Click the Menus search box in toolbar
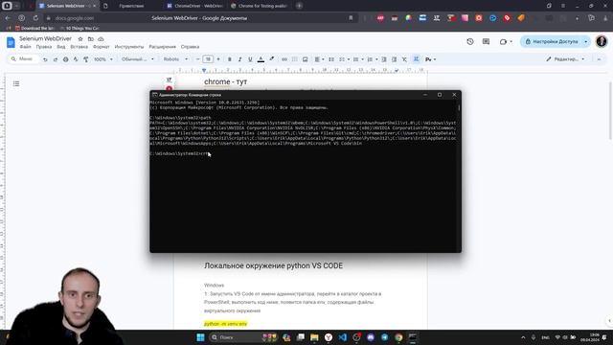613x345 pixels. pos(23,59)
